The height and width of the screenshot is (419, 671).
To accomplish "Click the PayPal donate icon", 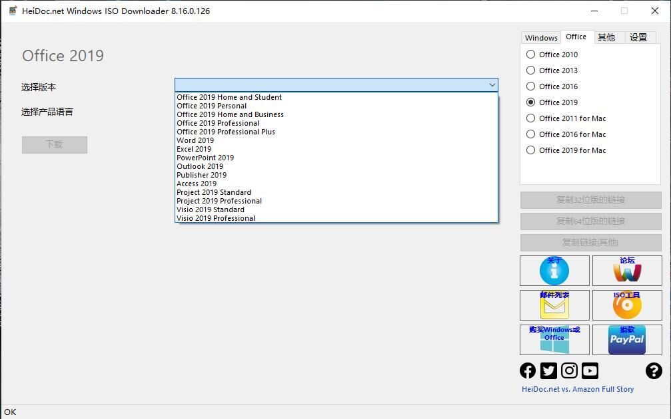I will pyautogui.click(x=627, y=340).
